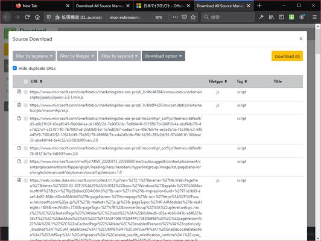Click the Title column header
The width and height of the screenshot is (321, 241).
(x=278, y=81)
